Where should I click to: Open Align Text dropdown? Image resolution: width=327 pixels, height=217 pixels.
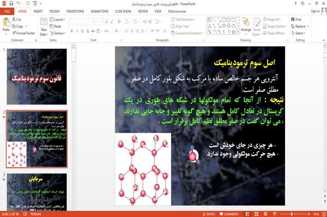tap(180, 26)
